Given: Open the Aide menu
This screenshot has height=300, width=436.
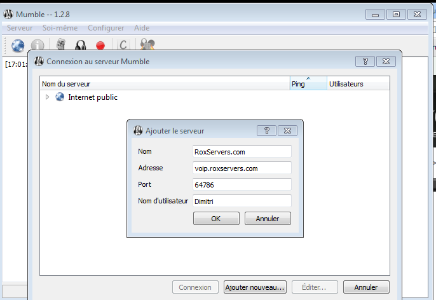Looking at the screenshot, I should [142, 28].
